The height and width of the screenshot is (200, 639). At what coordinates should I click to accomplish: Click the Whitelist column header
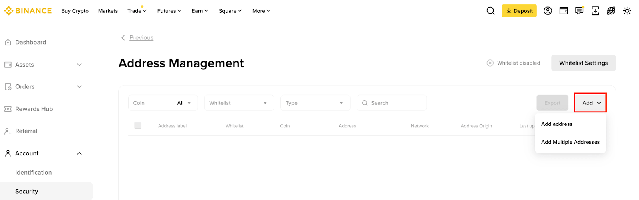click(x=234, y=126)
